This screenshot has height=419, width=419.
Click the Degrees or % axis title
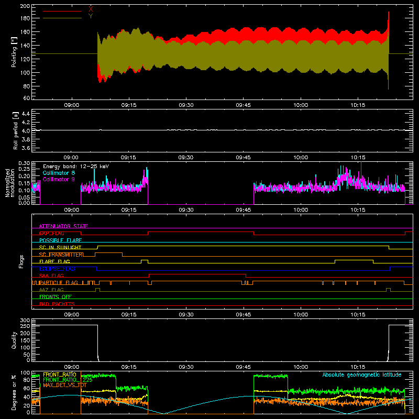(x=14, y=393)
